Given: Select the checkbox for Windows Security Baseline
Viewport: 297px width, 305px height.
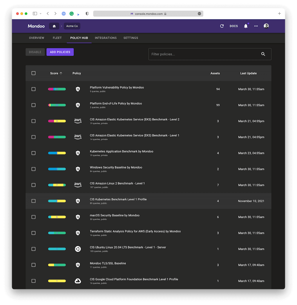Looking at the screenshot, I should [x=33, y=169].
